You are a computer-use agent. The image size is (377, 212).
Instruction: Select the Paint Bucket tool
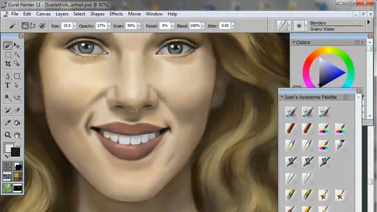pos(17,123)
